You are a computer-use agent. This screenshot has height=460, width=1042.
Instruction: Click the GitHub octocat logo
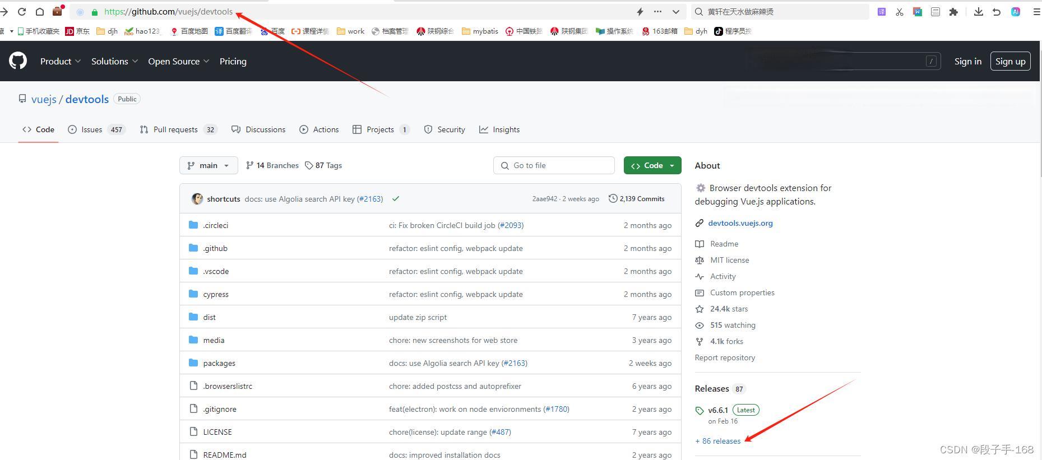pos(18,61)
